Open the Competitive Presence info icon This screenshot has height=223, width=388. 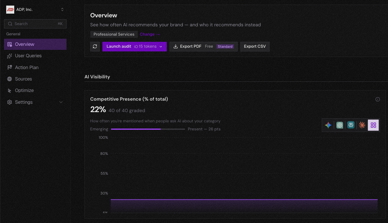pos(377,99)
